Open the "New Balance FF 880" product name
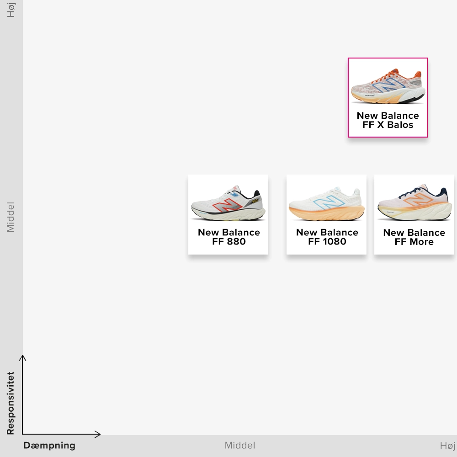 point(228,237)
